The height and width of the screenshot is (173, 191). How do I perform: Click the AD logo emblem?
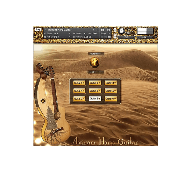tap(39, 36)
